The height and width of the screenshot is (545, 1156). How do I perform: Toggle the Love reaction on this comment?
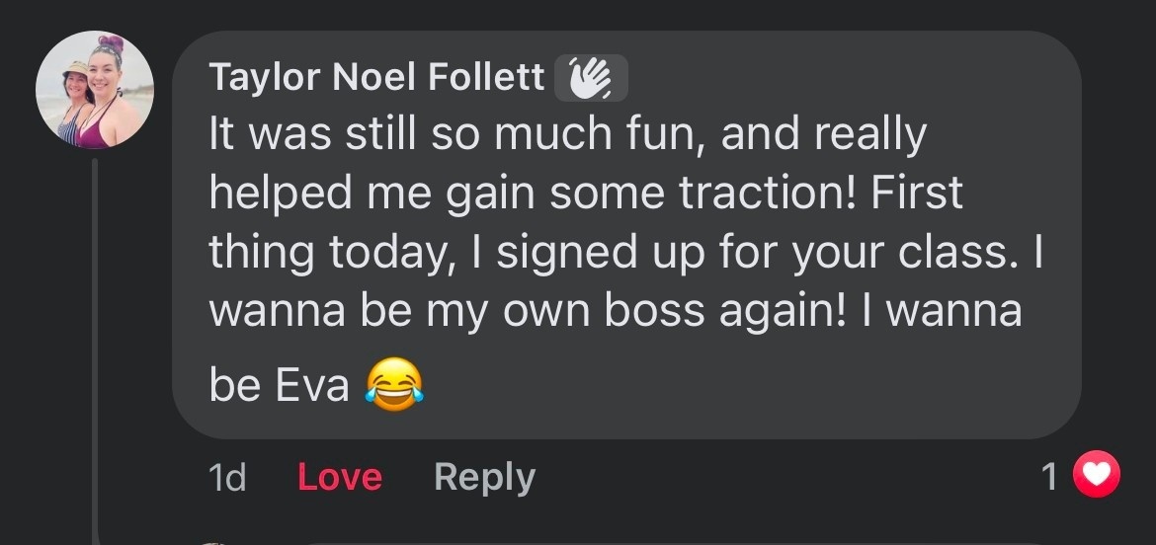click(339, 478)
